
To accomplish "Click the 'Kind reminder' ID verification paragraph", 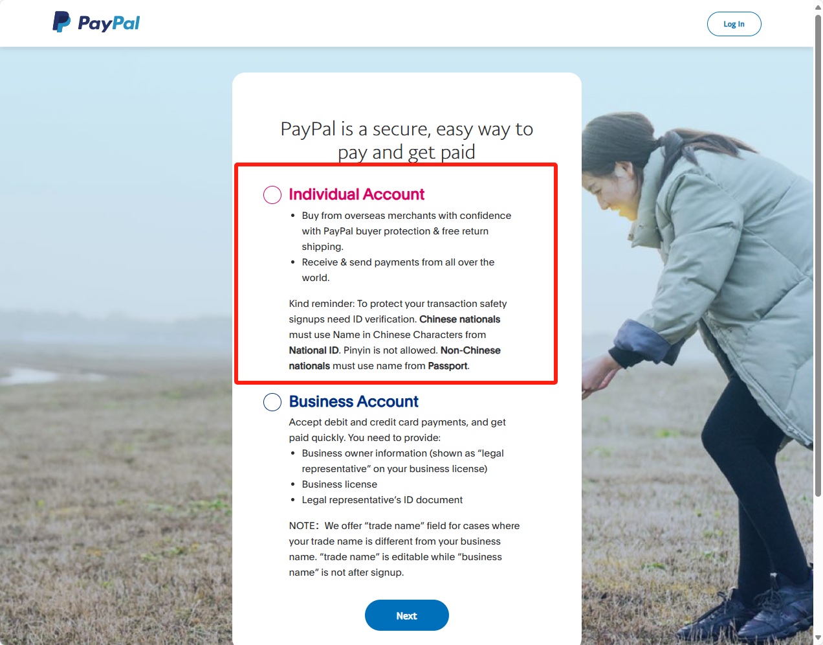I will pyautogui.click(x=398, y=335).
